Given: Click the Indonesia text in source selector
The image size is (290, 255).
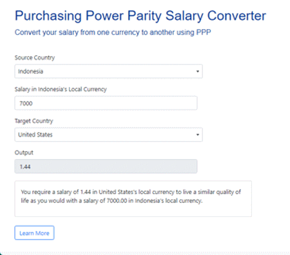Looking at the screenshot, I should (x=30, y=71).
